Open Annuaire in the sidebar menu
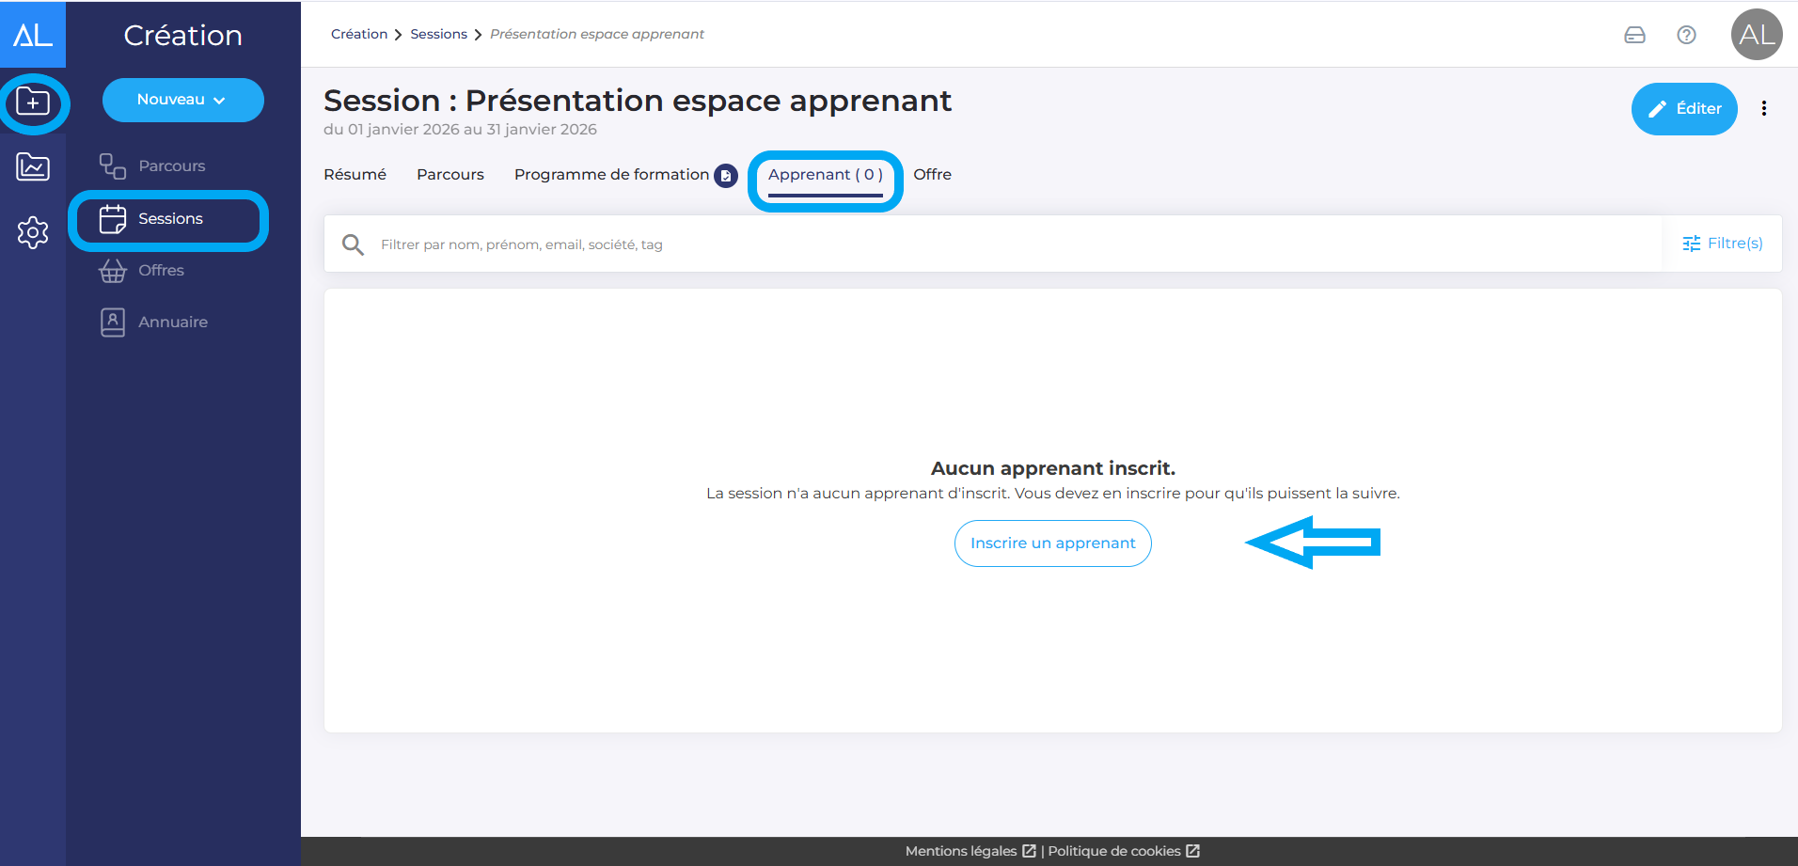 (x=172, y=323)
